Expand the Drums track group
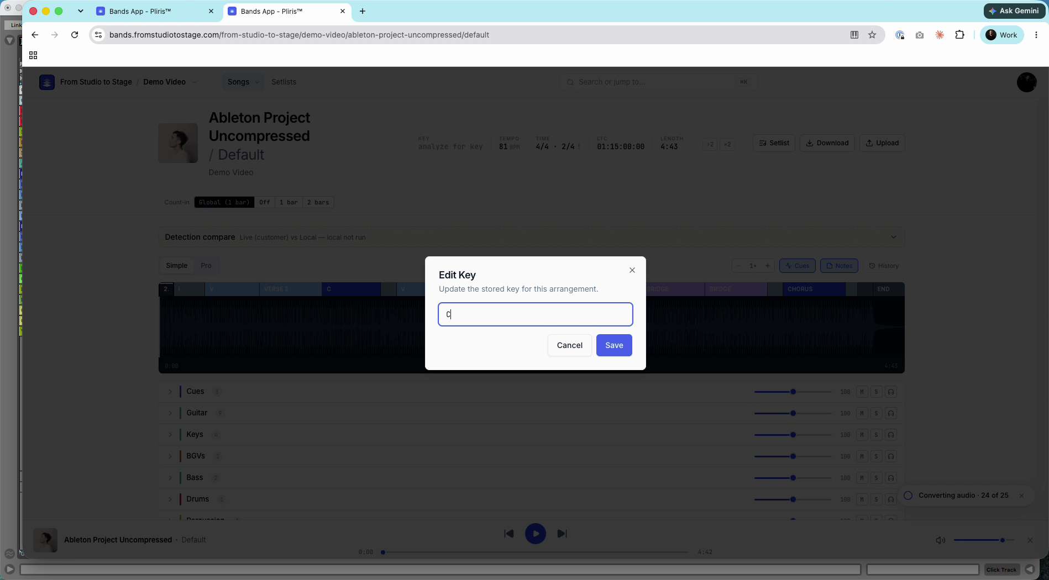 [170, 499]
